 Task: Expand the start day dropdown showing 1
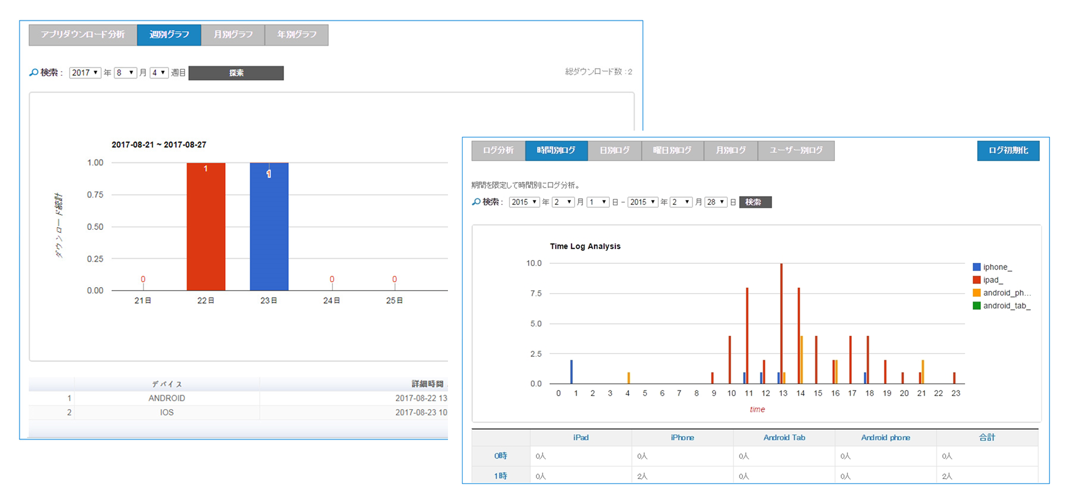pyautogui.click(x=598, y=203)
